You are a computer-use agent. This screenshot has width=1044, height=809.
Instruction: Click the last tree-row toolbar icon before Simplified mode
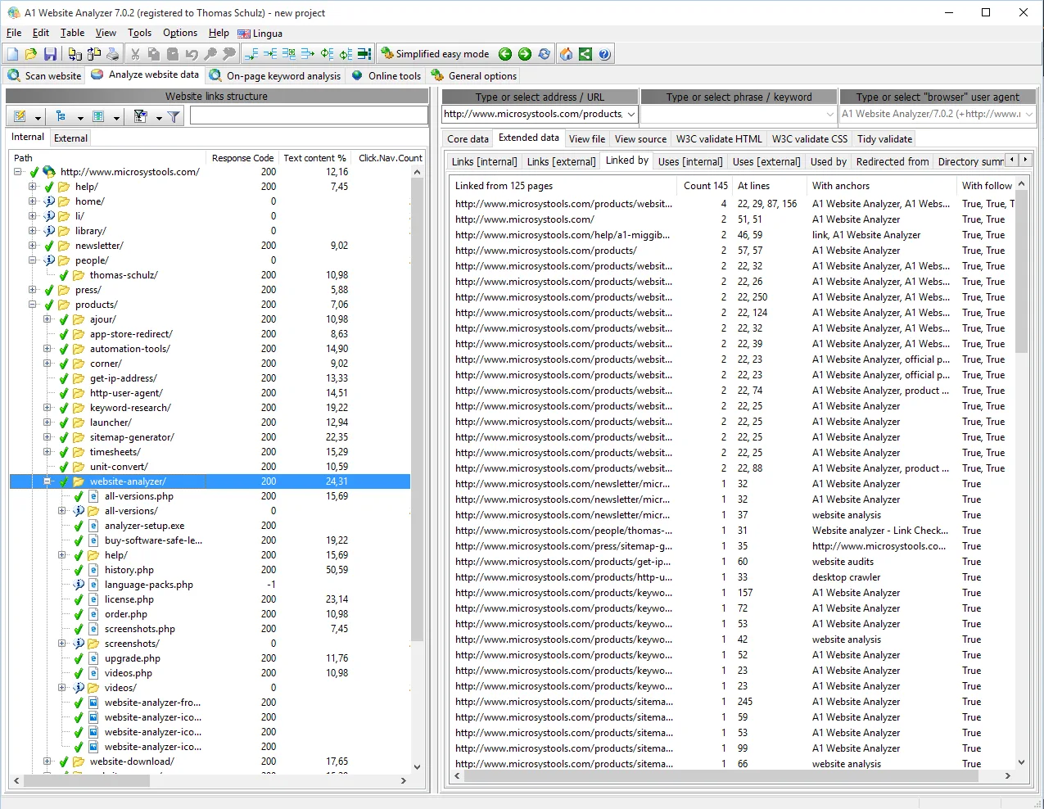(x=365, y=54)
